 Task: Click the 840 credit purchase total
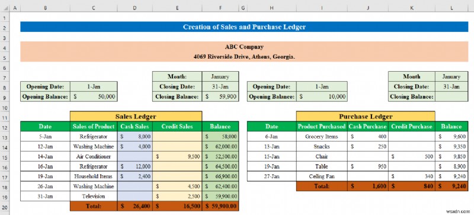[412, 186]
